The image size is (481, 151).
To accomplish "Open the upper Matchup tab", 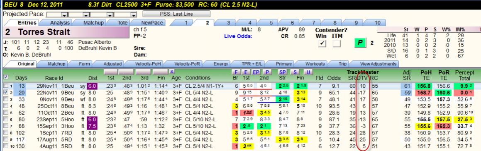I will point(93,23).
